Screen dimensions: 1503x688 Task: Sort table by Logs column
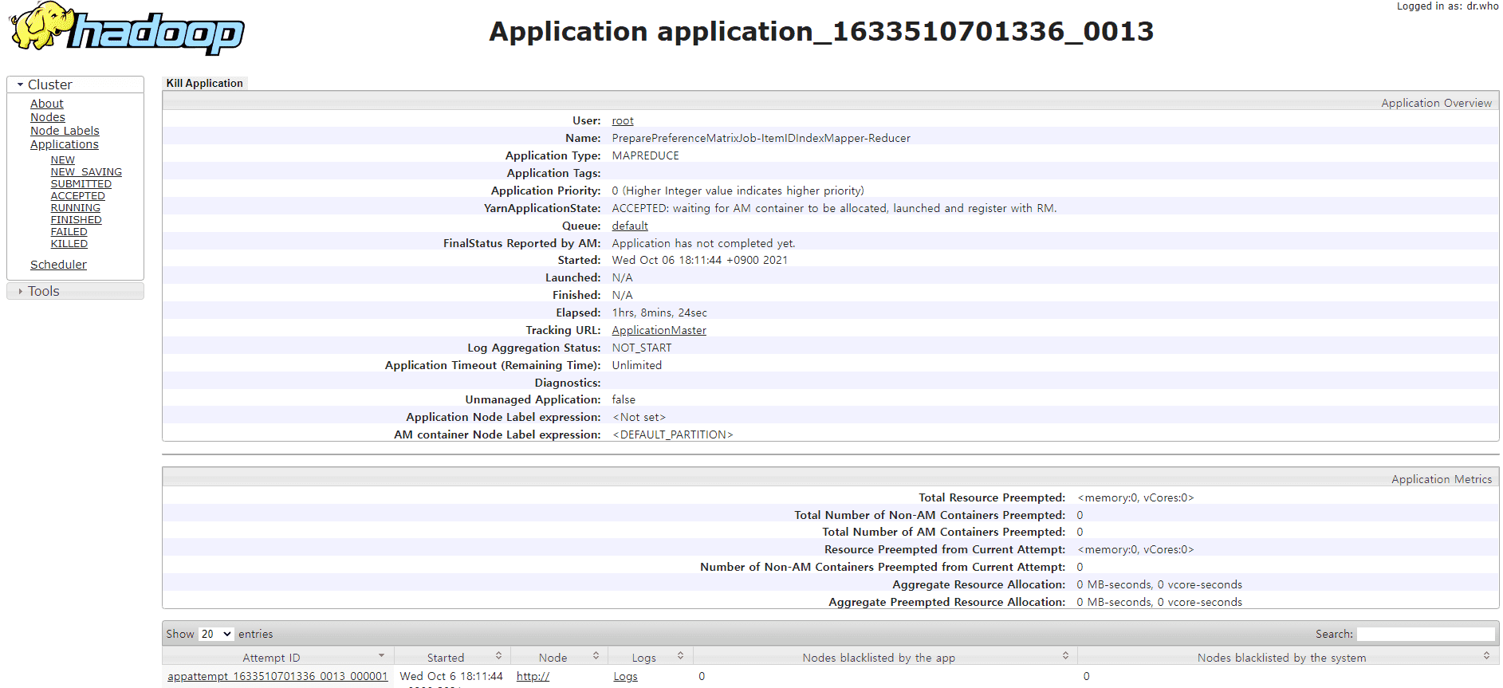[x=643, y=658]
